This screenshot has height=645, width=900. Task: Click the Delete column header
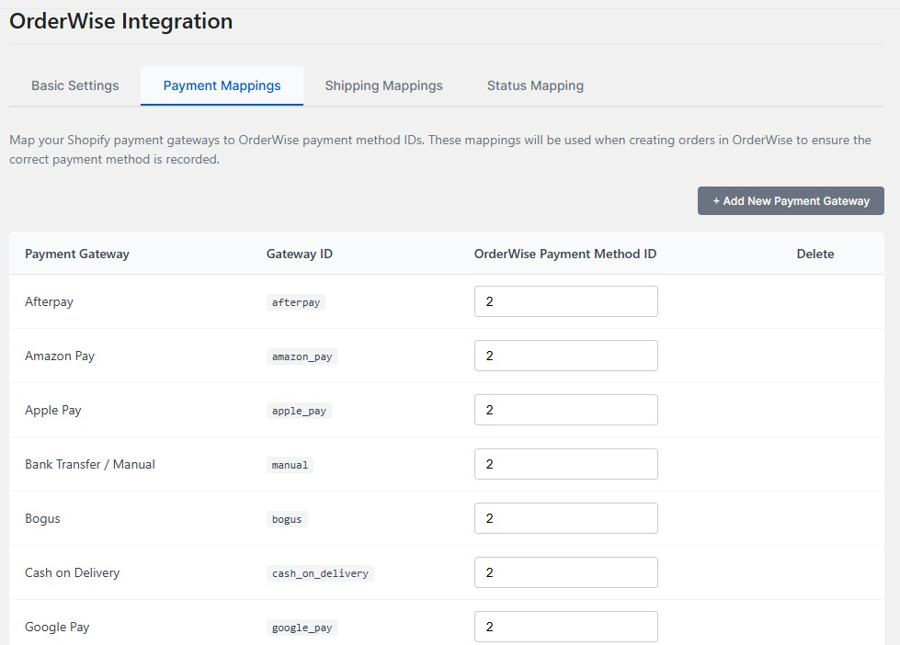click(815, 254)
